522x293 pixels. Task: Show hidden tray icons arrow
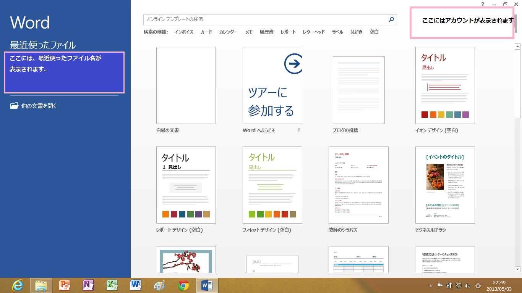431,286
